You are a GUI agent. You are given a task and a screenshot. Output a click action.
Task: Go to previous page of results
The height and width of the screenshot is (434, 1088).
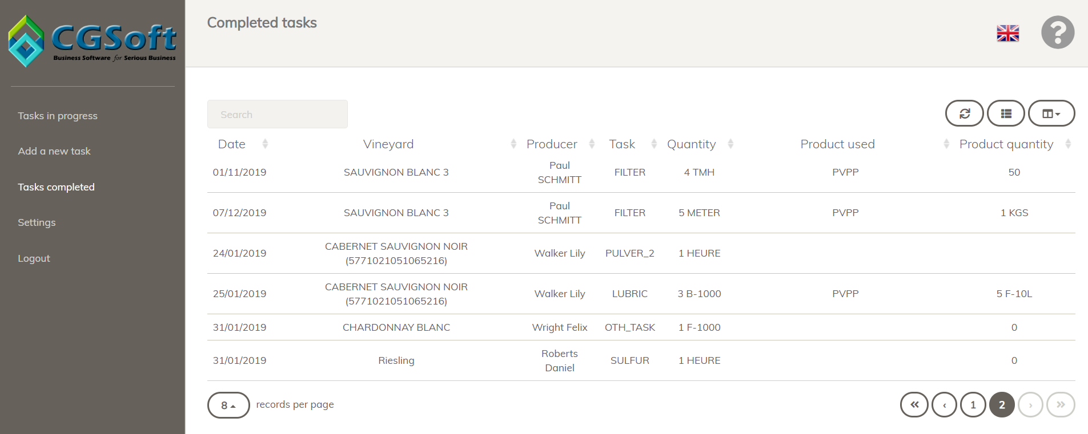(x=944, y=405)
